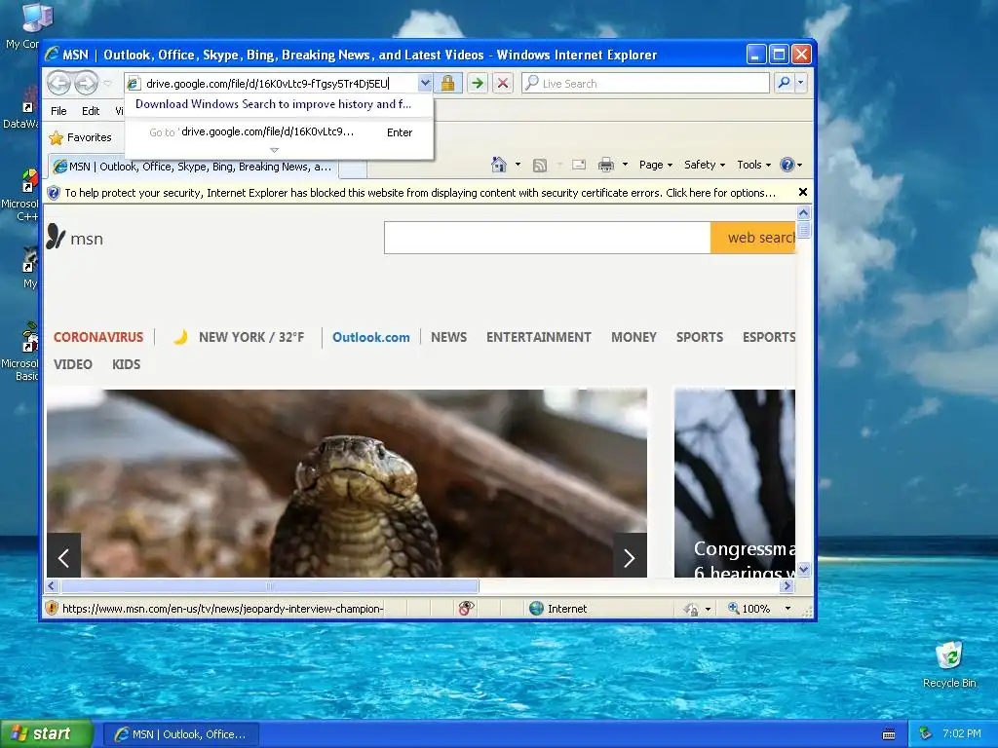Click the horizontal scrollbar thumb

click(269, 585)
